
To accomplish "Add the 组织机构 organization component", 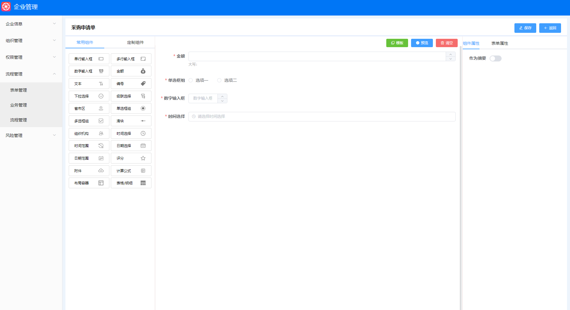I will tap(89, 133).
